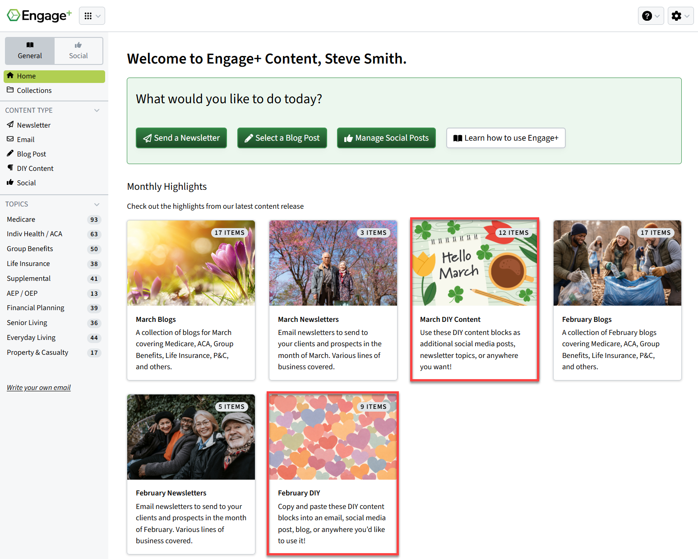Open the apps grid menu
Screen dimensions: 698x559
click(x=92, y=16)
